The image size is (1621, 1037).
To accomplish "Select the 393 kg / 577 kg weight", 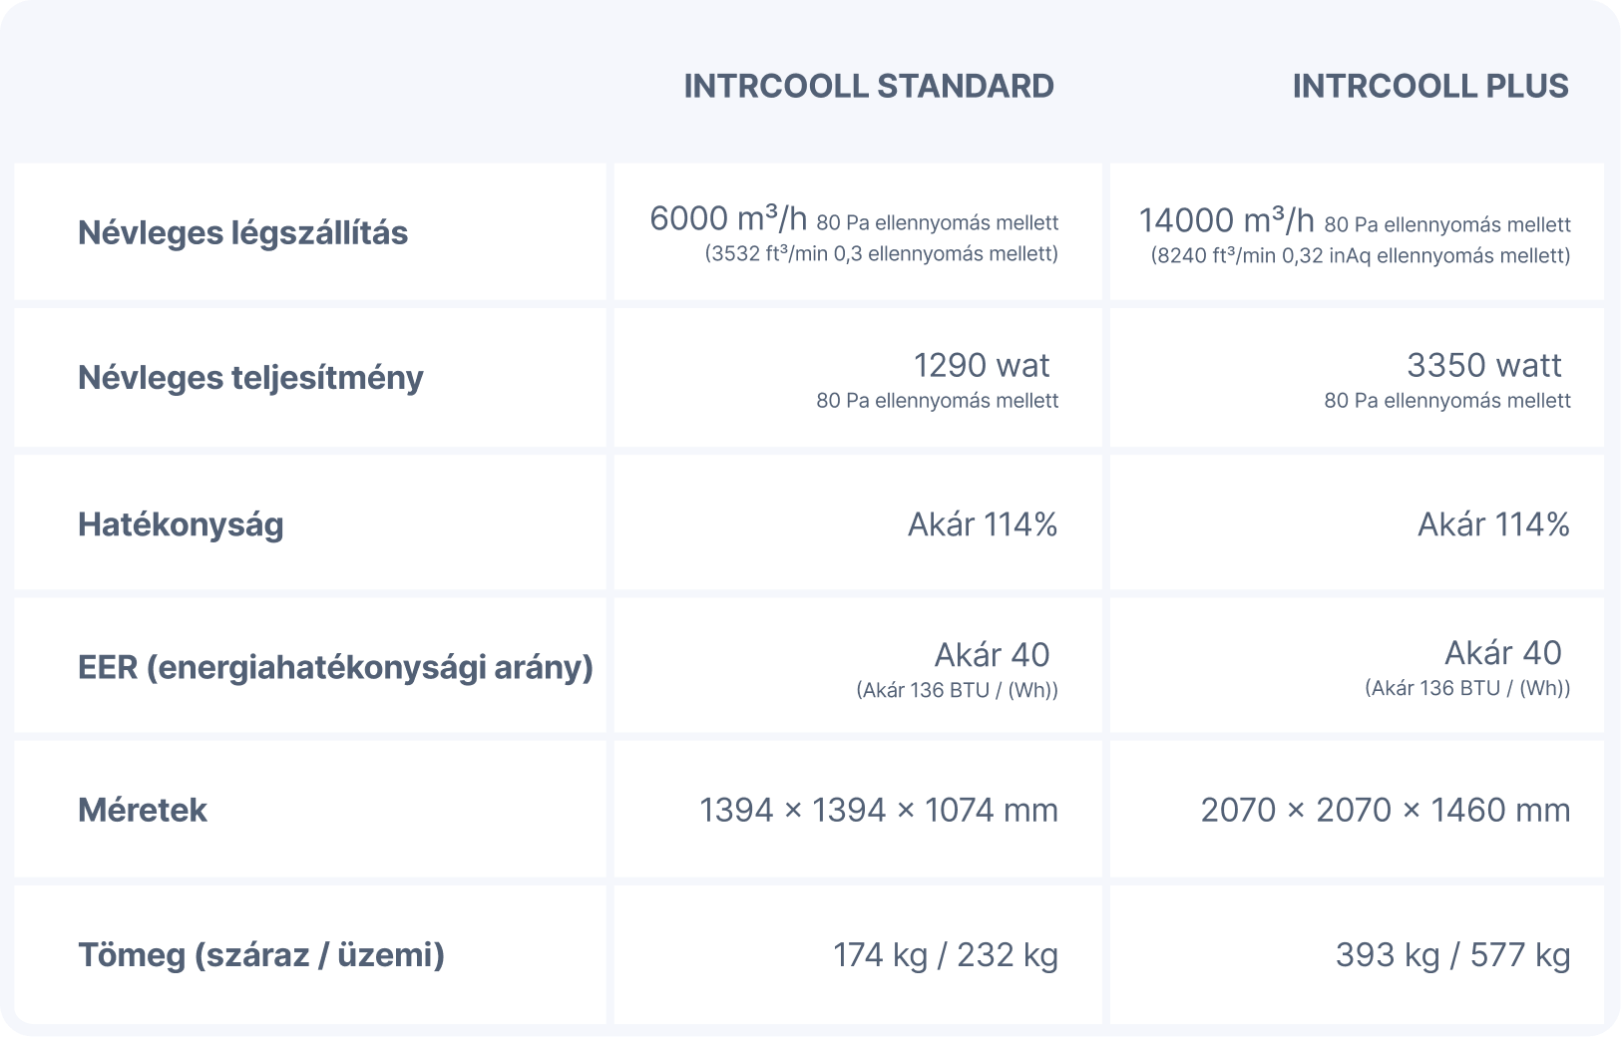I will click(1452, 955).
